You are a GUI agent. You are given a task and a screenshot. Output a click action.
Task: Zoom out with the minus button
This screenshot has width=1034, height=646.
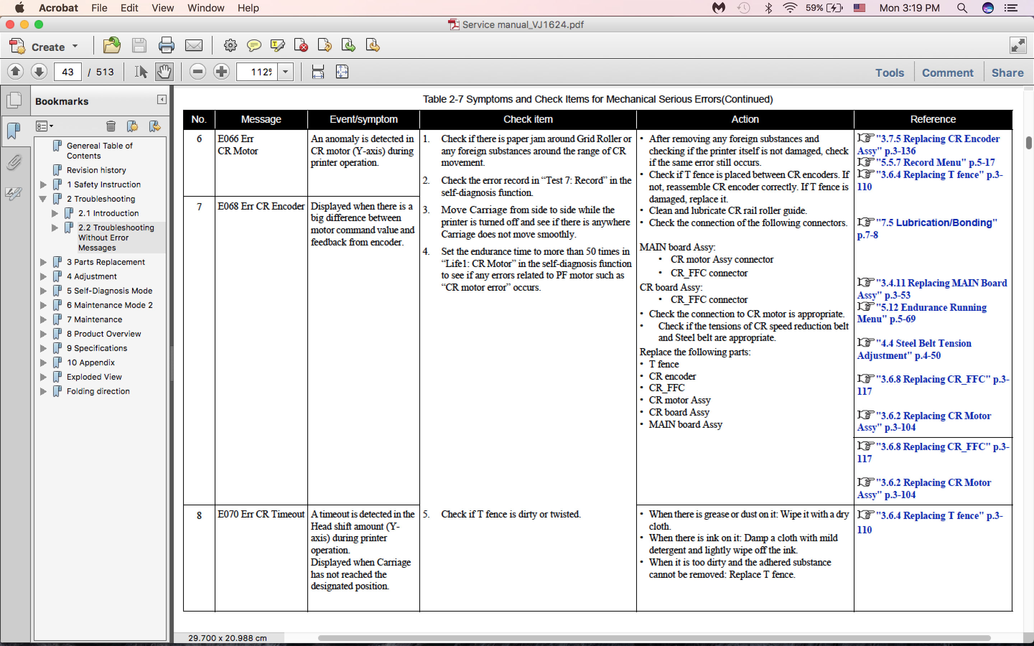tap(197, 72)
